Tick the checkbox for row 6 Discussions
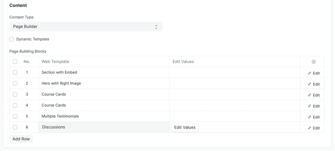Image resolution: width=335 pixels, height=151 pixels. point(15,127)
